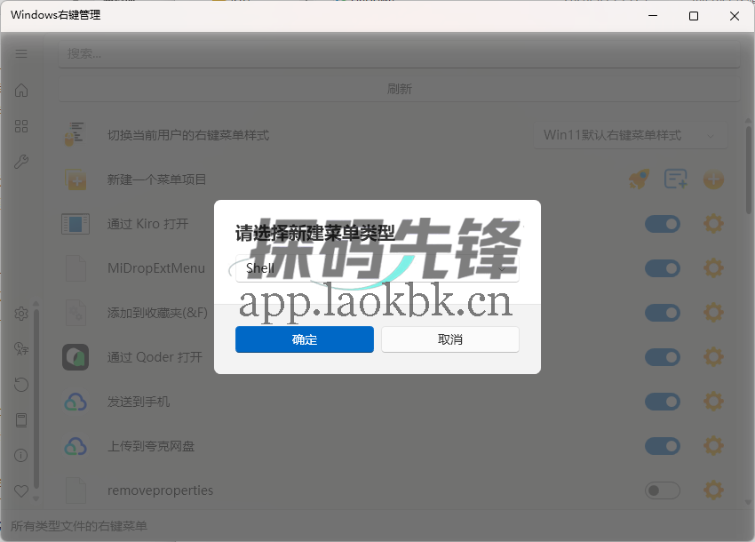Disable the 上传到夸克网盘 toggle
This screenshot has width=755, height=542.
(x=663, y=445)
